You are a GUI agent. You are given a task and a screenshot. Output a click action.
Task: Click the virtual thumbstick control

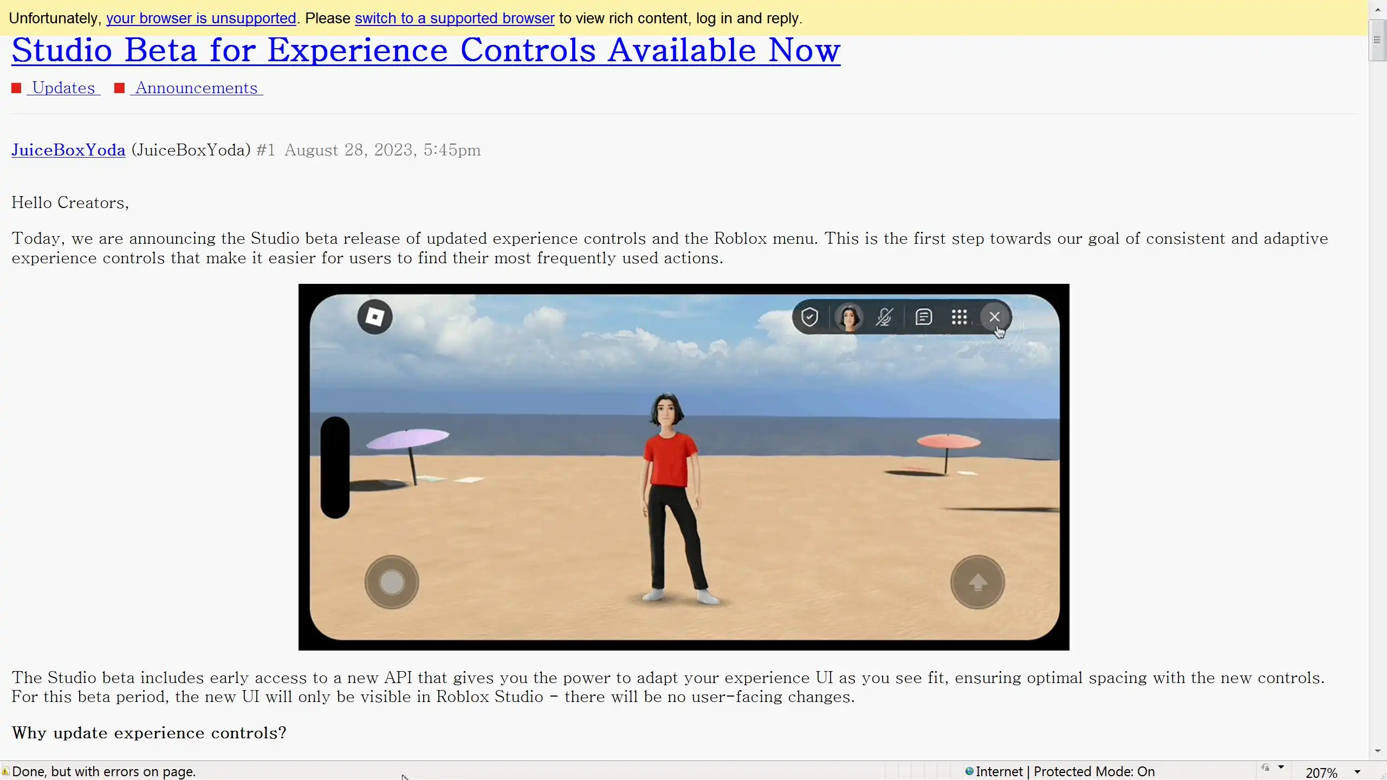point(392,582)
